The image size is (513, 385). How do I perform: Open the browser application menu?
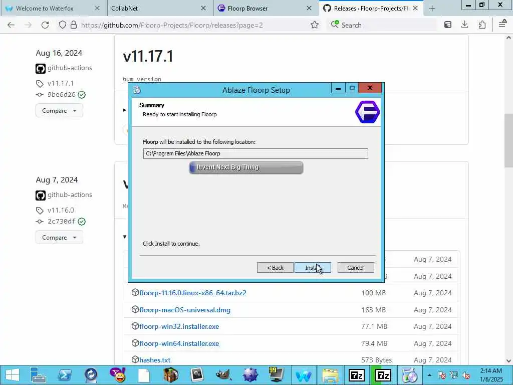coord(502,24)
